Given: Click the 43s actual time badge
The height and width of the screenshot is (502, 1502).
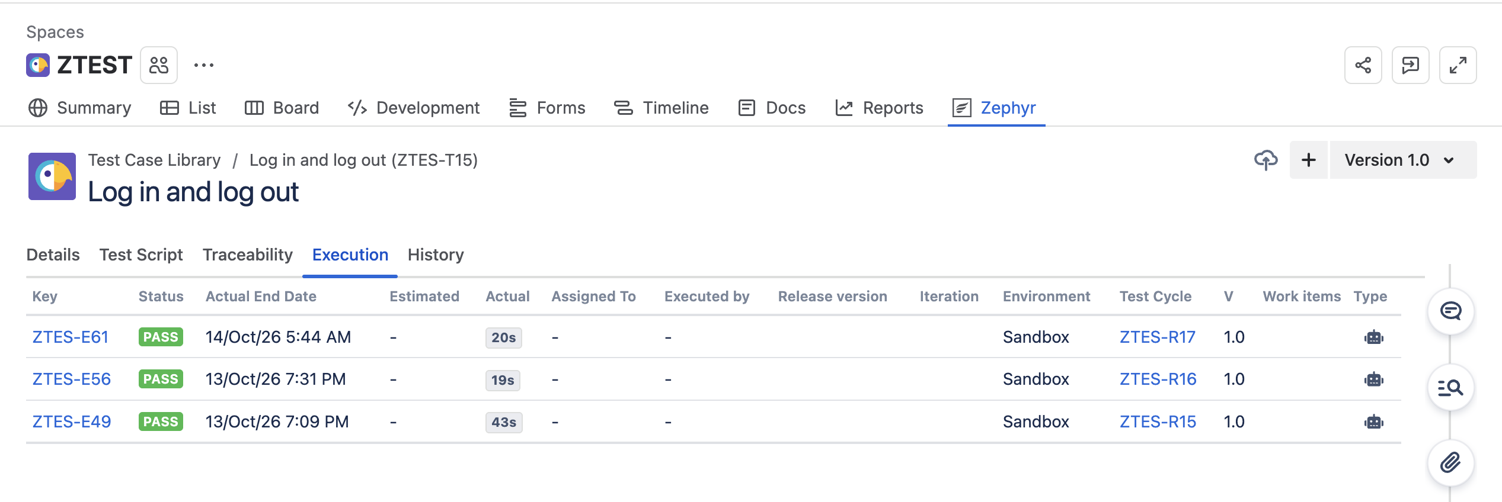Looking at the screenshot, I should pos(504,423).
